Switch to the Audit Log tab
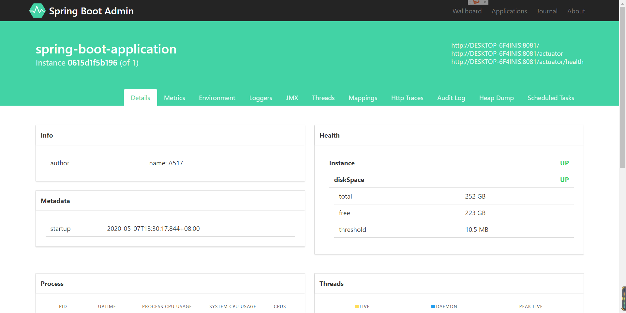 point(451,98)
